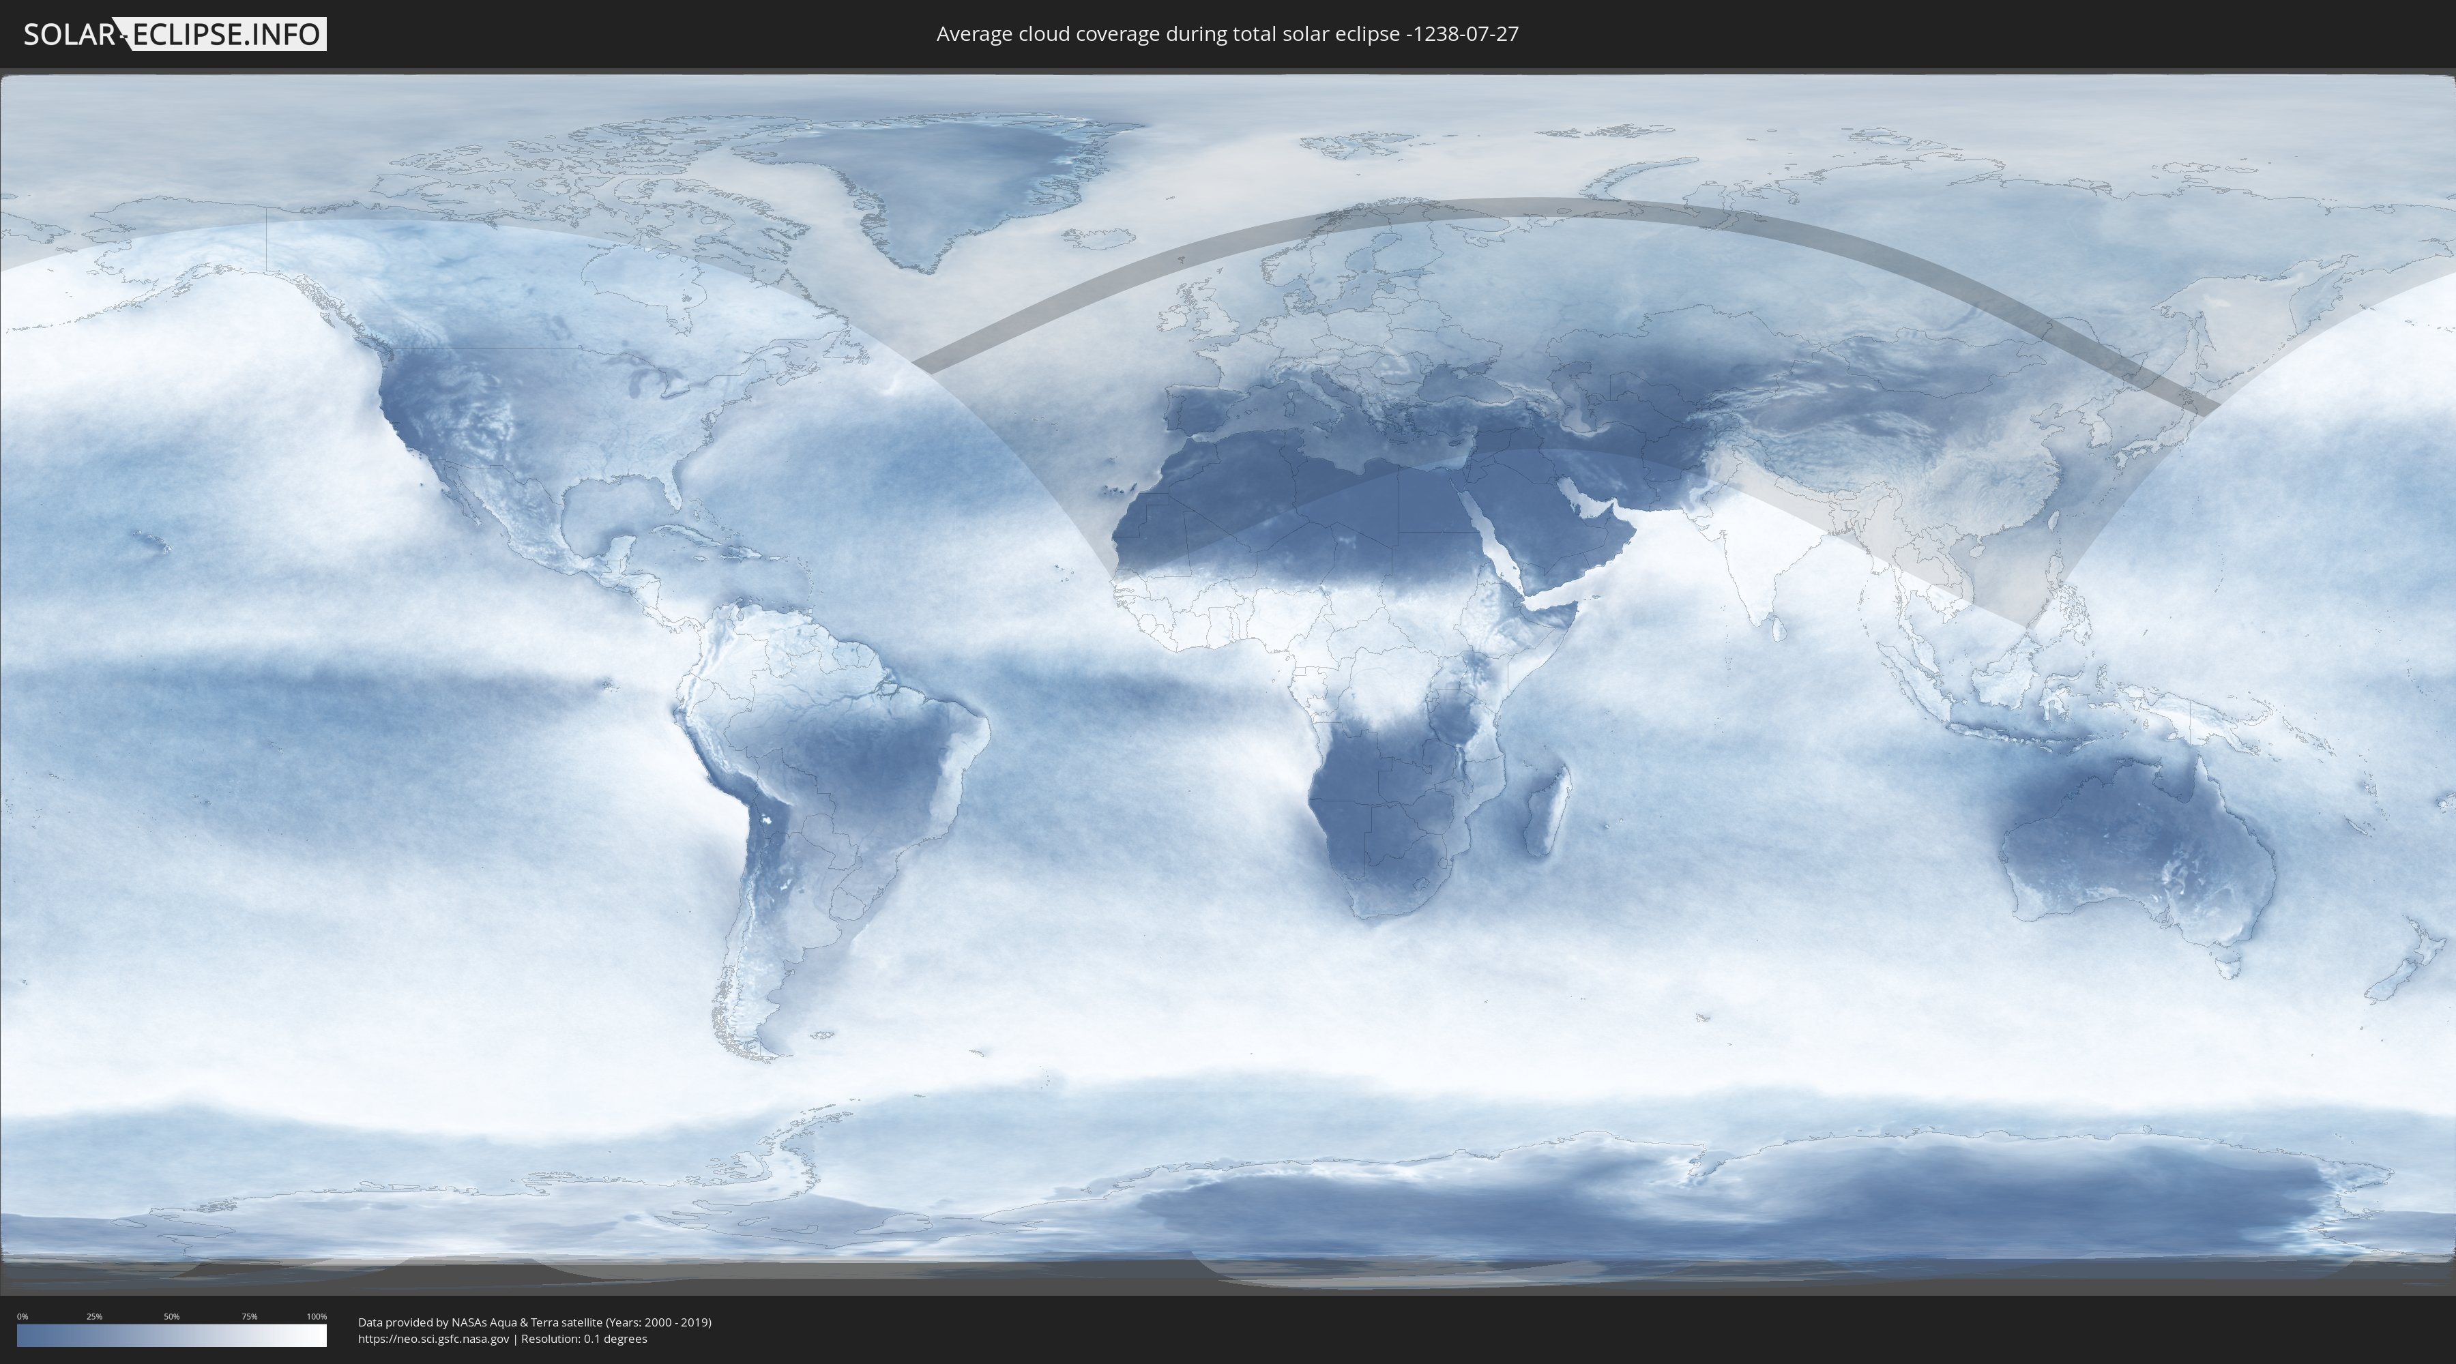Click the '75%' legend label
Screen dimensions: 2456x1364
click(249, 1316)
